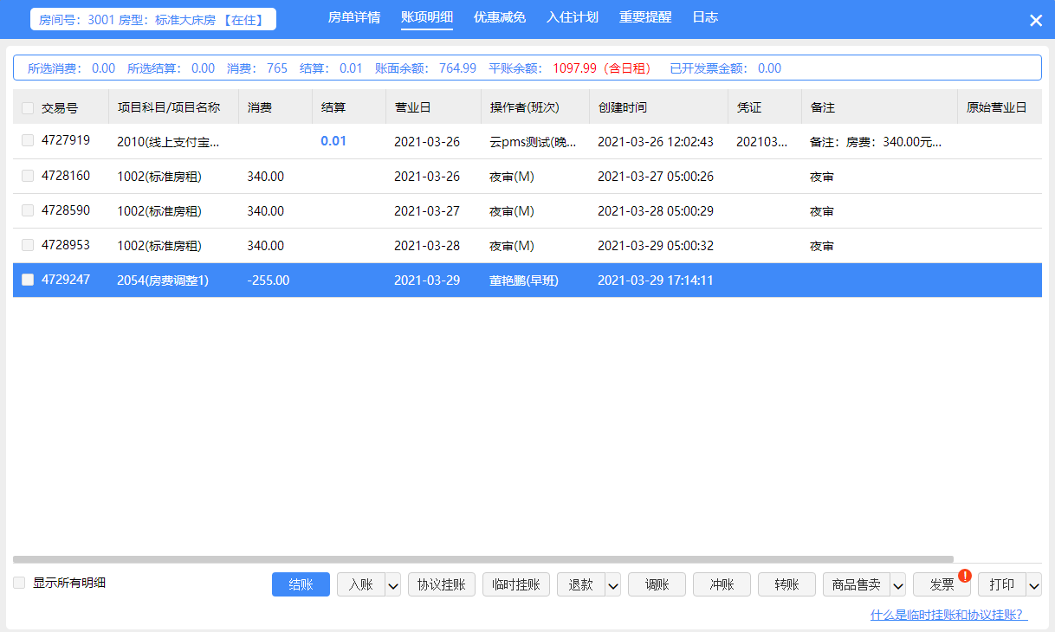Check the select-all box beside 交易号
Viewport: 1055px width, 632px height.
click(x=28, y=108)
